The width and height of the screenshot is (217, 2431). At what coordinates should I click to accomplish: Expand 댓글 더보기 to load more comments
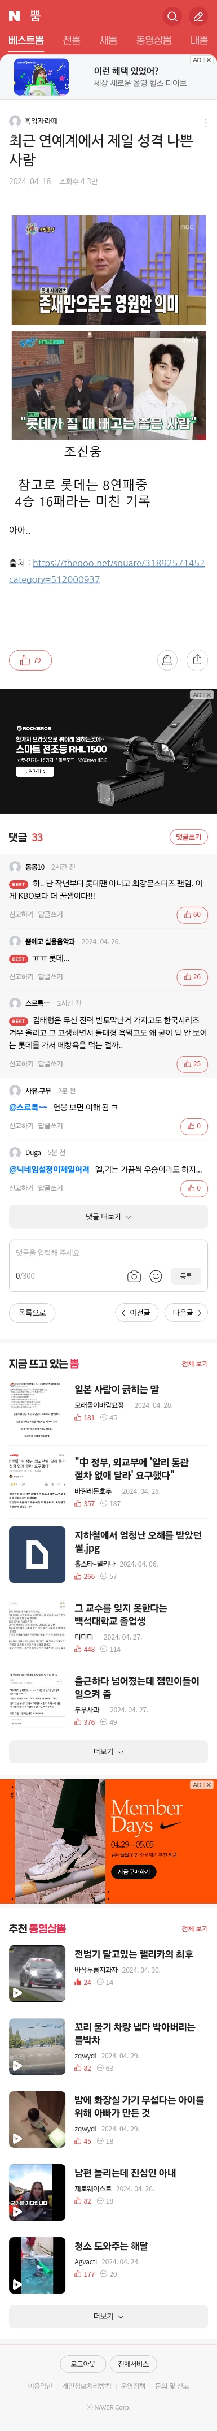tap(109, 1217)
